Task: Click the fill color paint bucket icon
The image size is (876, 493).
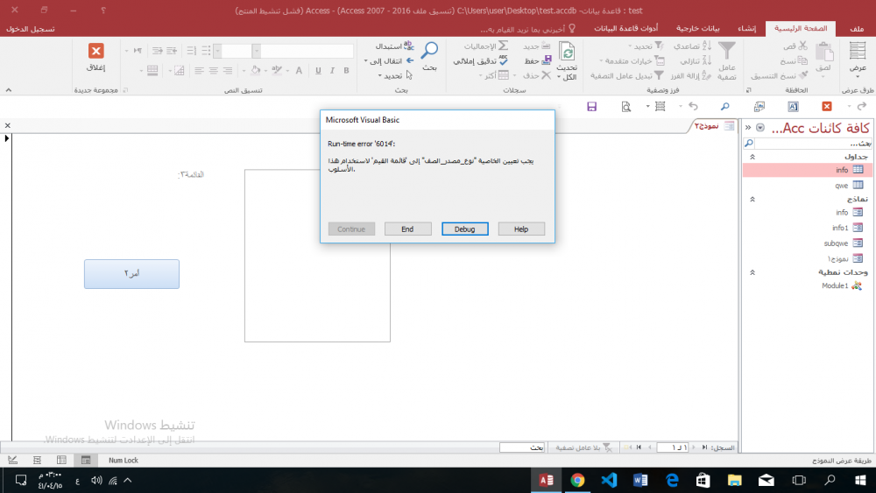Action: [255, 70]
